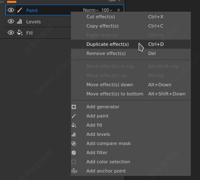This screenshot has height=180, width=200.
Task: Click the compare mask icon in menu
Action: 74,143
